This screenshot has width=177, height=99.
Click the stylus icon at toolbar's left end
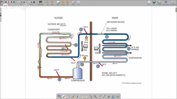tap(1, 2)
